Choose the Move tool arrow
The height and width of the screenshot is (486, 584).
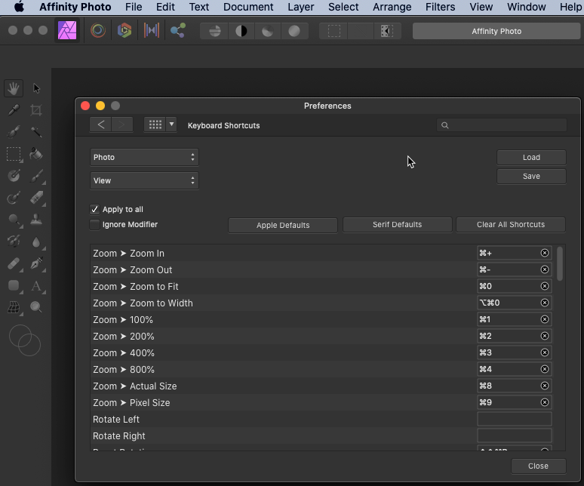pyautogui.click(x=36, y=88)
